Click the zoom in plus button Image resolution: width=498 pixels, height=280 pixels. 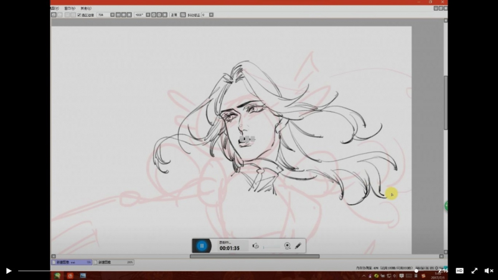[x=124, y=15]
